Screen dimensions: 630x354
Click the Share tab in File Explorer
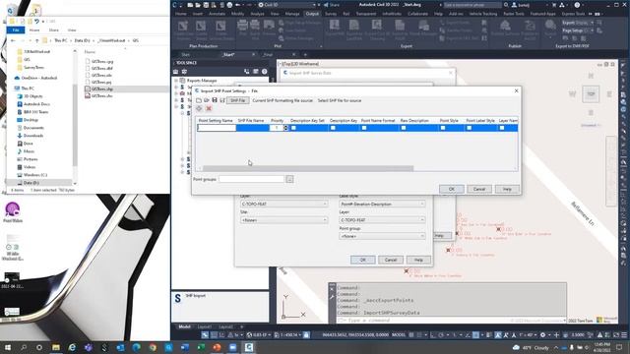coord(53,30)
